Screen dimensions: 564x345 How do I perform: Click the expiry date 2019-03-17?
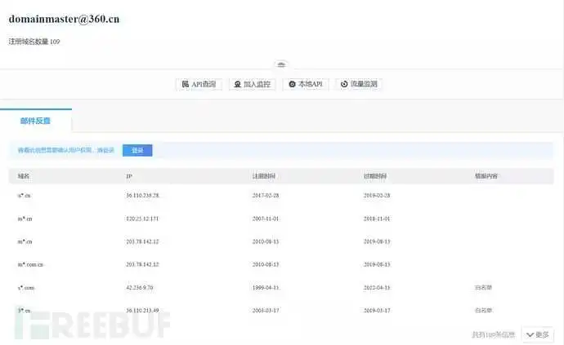[377, 311]
